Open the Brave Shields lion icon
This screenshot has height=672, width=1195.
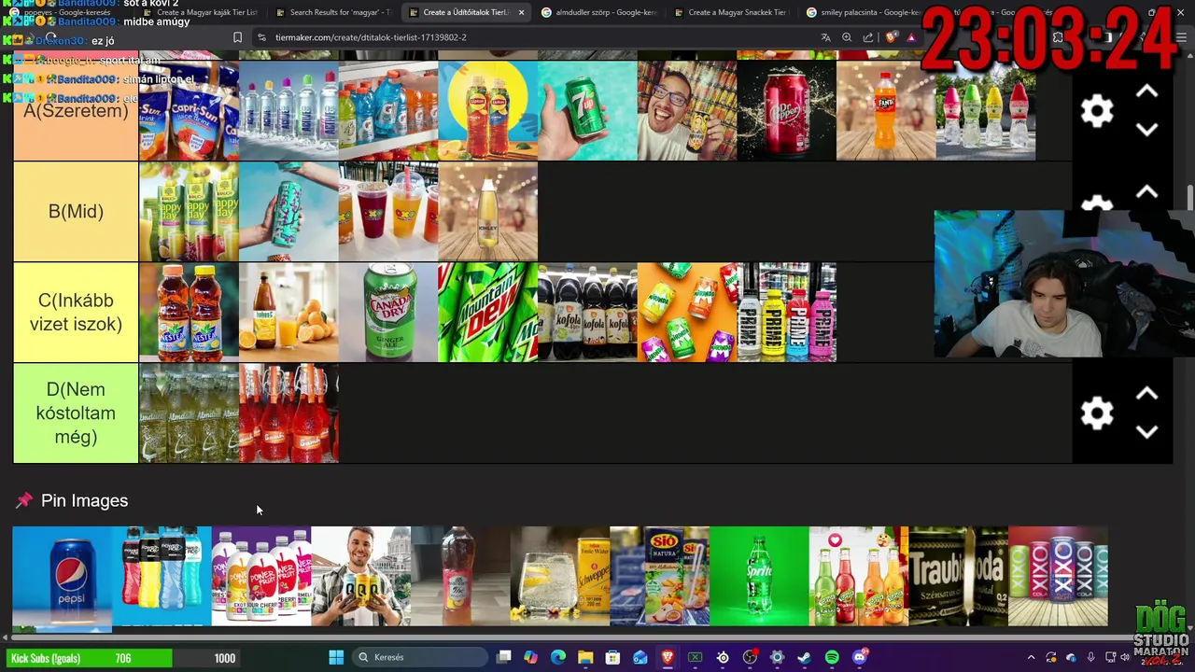(891, 37)
